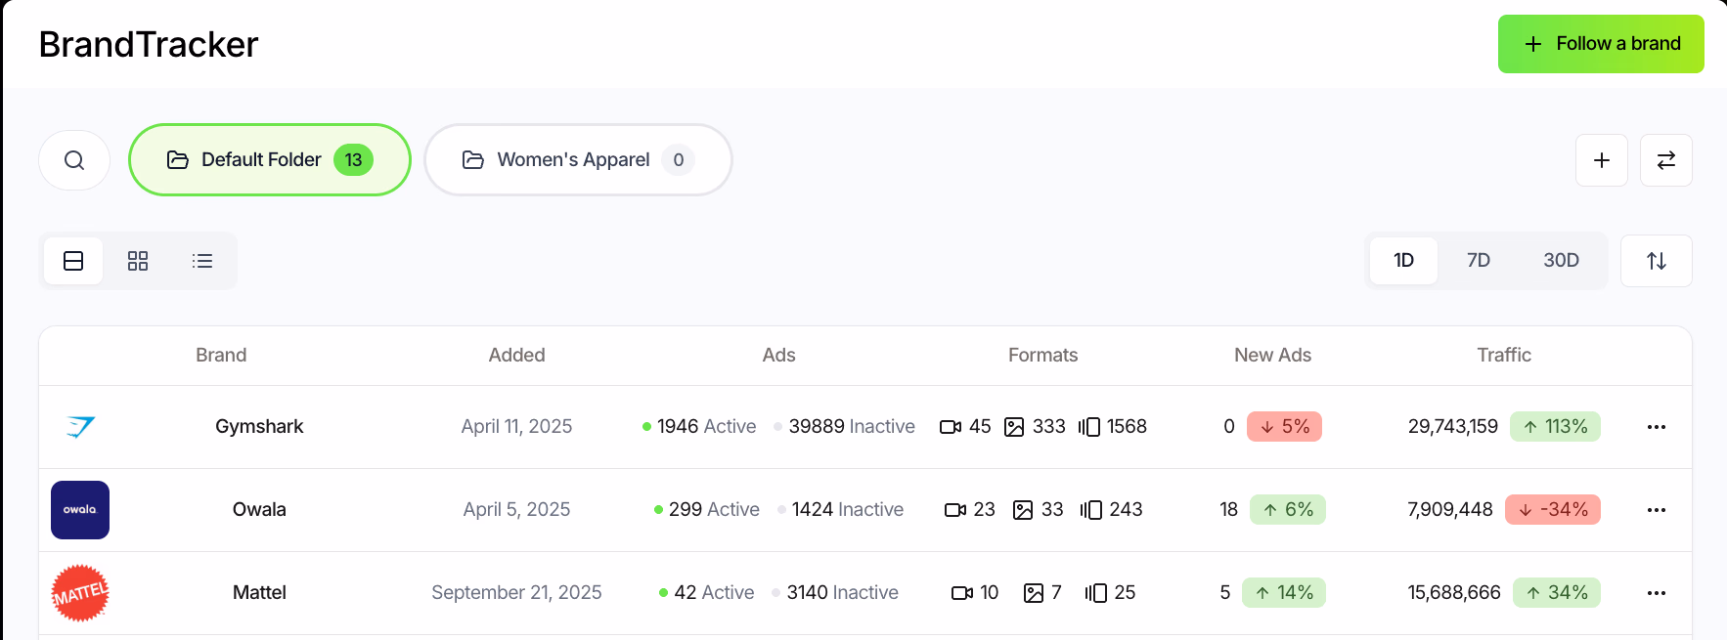The height and width of the screenshot is (640, 1727).
Task: Open the Gymshark brand name
Action: tap(259, 427)
